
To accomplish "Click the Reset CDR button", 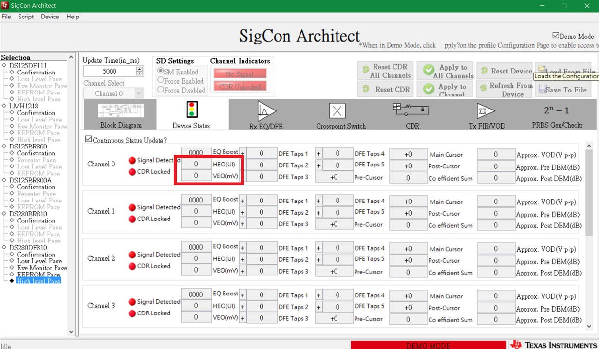I will coord(385,89).
